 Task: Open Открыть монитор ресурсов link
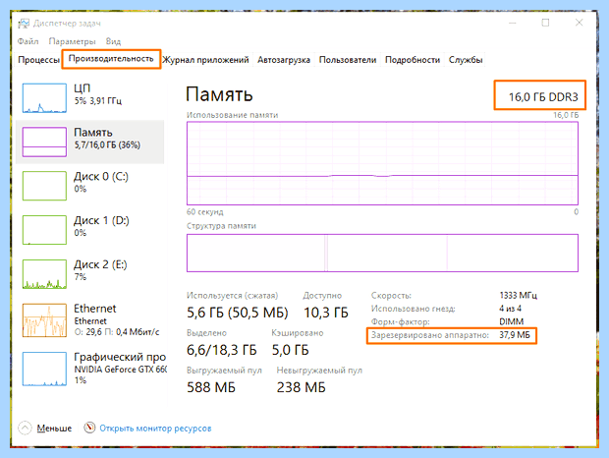[x=155, y=429]
